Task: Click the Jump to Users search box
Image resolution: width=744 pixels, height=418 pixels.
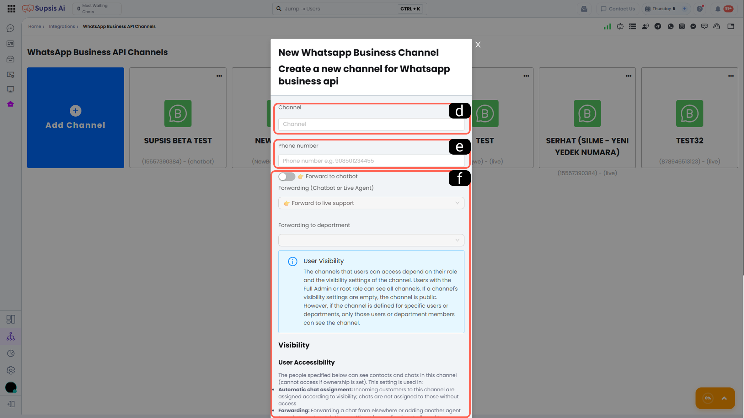Action: click(349, 9)
